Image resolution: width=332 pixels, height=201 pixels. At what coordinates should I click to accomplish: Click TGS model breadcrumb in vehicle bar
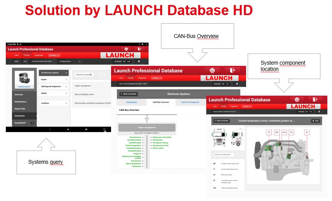[25, 62]
